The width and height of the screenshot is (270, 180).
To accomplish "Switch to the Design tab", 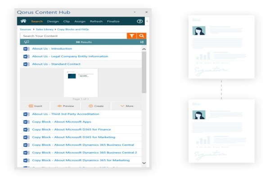I will point(53,21).
